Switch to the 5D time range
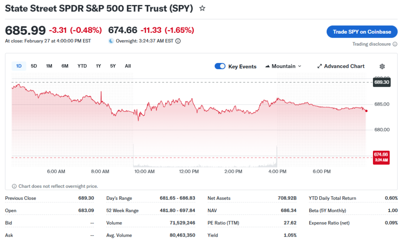The width and height of the screenshot is (405, 245). (34, 66)
